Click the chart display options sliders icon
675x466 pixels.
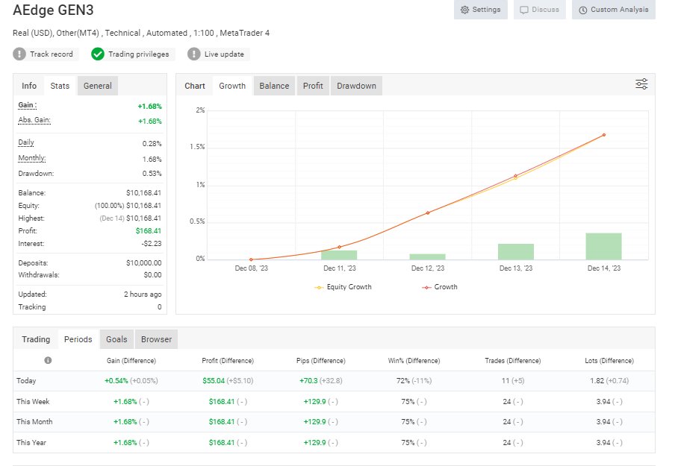click(x=641, y=84)
